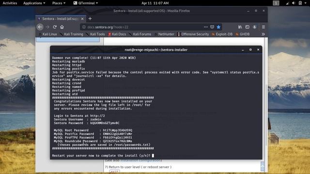This screenshot has width=310, height=174.
Task: Toggle the bookmark star
Action: [218, 27]
